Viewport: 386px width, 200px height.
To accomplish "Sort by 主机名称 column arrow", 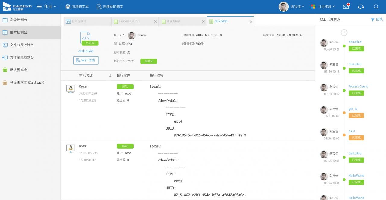I will (x=110, y=76).
